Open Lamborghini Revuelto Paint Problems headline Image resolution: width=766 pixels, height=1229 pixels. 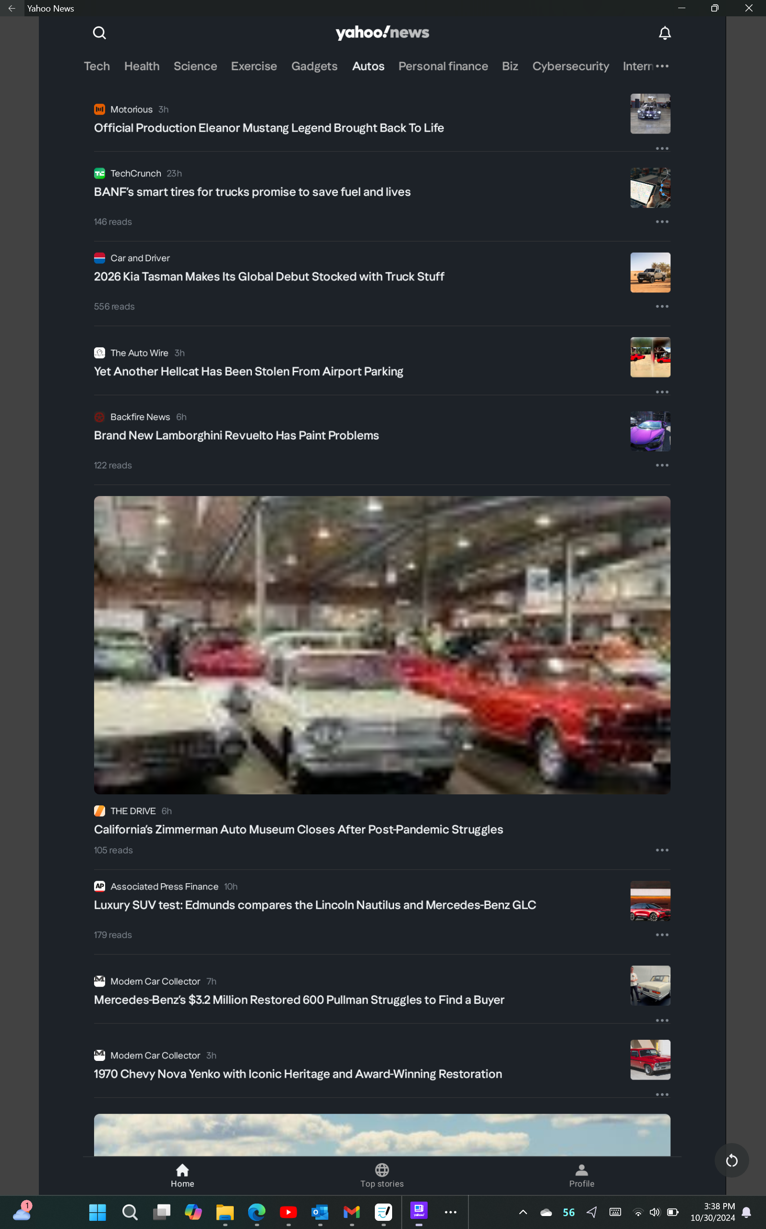point(236,435)
